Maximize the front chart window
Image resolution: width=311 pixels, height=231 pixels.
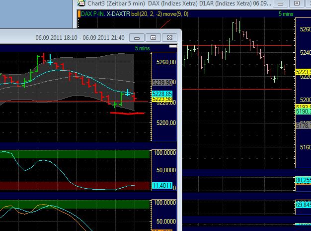(x=153, y=37)
